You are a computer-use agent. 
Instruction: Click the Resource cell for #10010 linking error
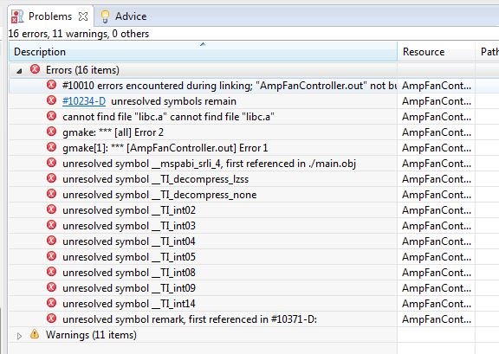437,86
